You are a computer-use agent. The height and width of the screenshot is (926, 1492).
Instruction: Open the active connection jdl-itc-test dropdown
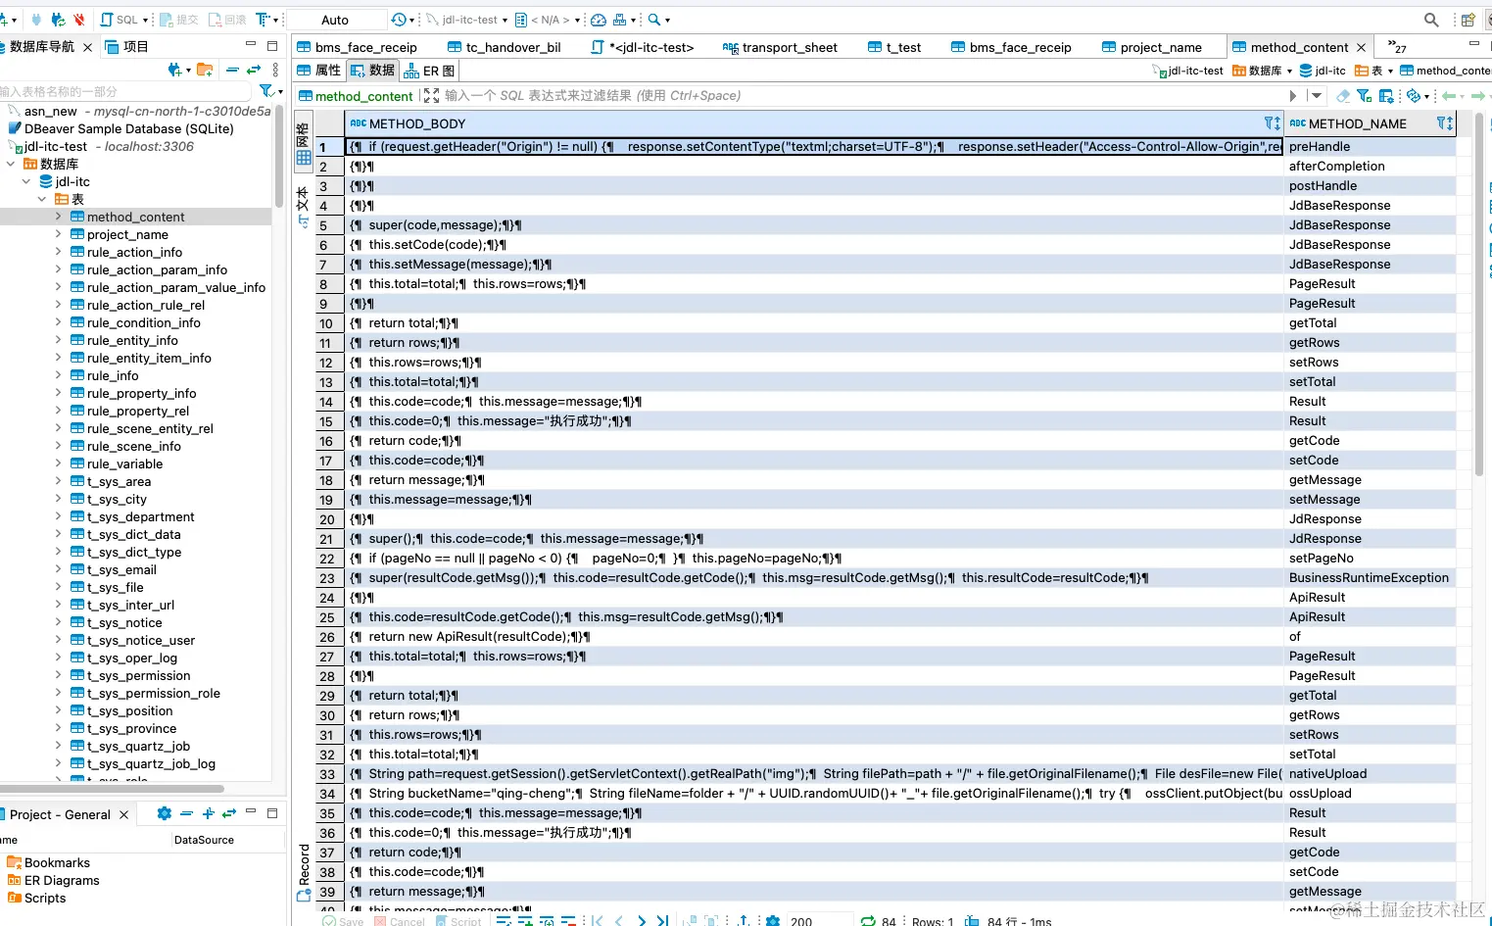click(467, 20)
